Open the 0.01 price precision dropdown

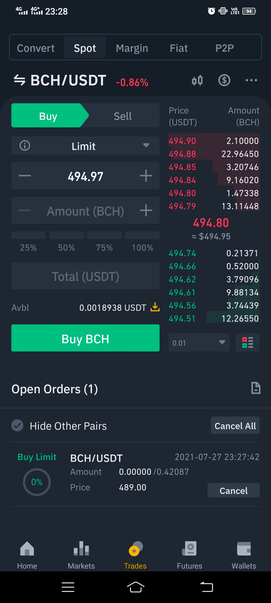tap(199, 342)
